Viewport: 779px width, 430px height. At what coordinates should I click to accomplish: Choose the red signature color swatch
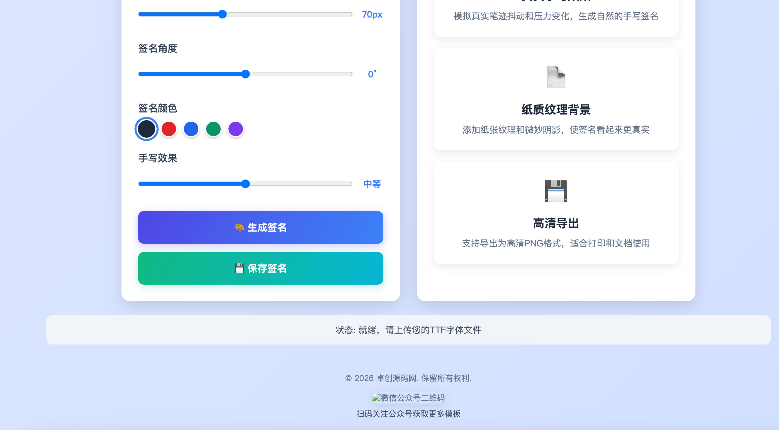coord(169,129)
